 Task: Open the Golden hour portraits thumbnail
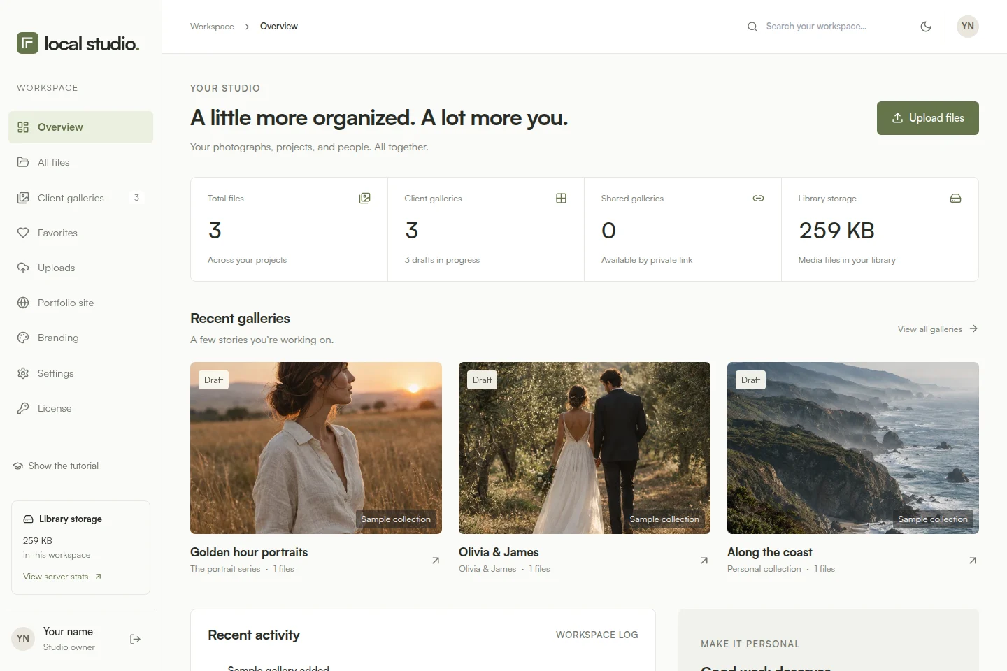(316, 448)
